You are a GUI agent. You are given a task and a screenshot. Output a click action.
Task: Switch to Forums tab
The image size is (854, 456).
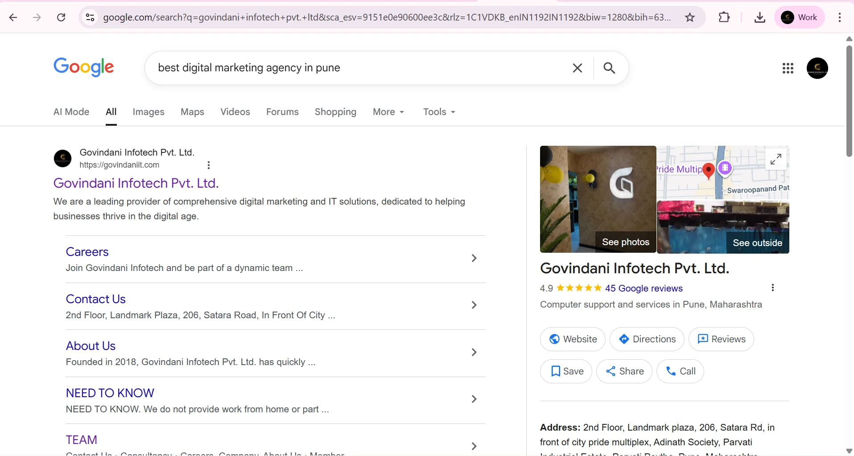(282, 112)
